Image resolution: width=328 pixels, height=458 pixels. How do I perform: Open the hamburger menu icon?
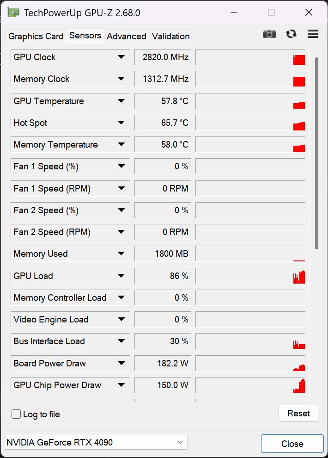[x=313, y=34]
